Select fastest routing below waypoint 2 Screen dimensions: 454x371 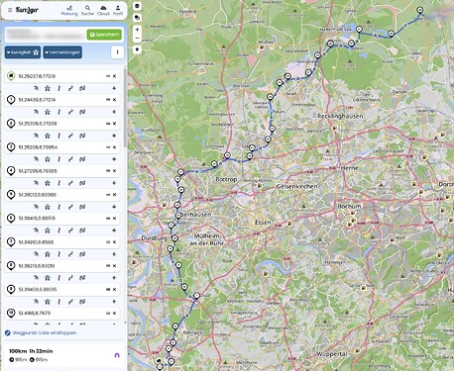(36, 136)
